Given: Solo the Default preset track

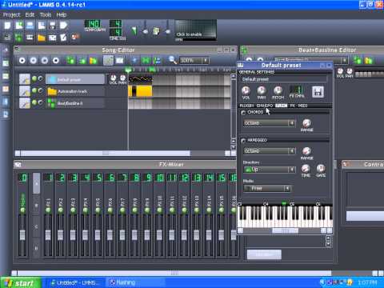Looking at the screenshot, I should (x=40, y=78).
